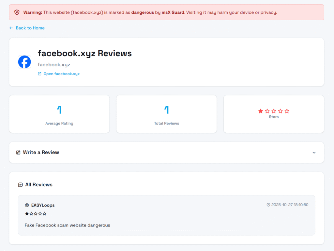334x251 pixels.
Task: Click the fifth empty star in Stars card
Action: tap(287, 111)
